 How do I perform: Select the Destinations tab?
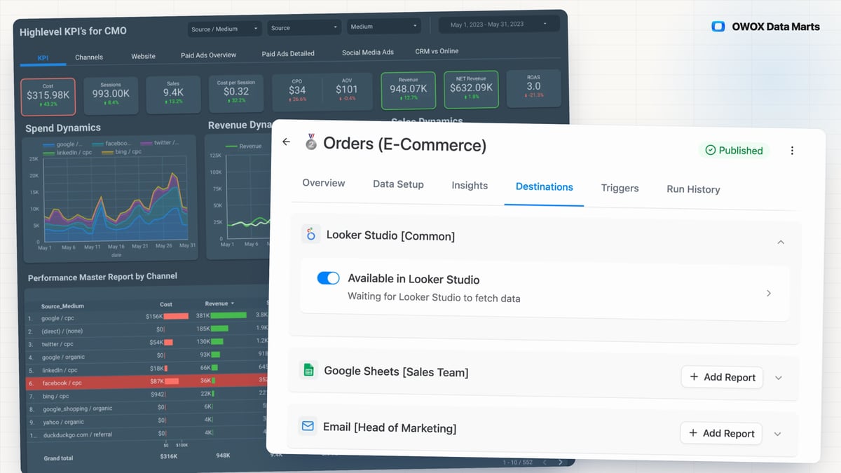point(544,186)
